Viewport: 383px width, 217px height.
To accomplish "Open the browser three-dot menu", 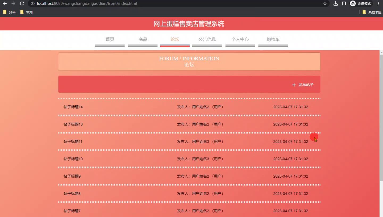I will [378, 3].
